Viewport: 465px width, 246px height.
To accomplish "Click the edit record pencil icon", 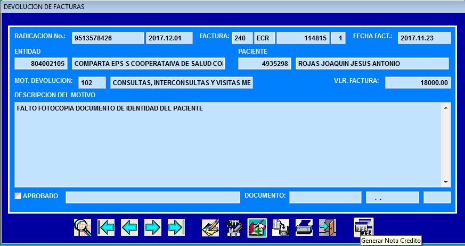I will coord(210,227).
